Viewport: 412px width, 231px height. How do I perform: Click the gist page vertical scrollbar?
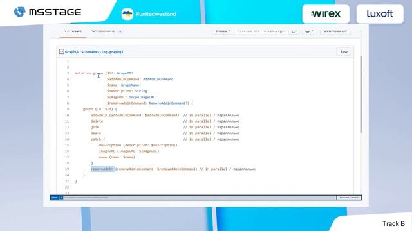[x=361, y=94]
